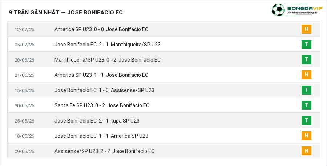Click the green T badge for 15/06/26 match

(x=306, y=90)
